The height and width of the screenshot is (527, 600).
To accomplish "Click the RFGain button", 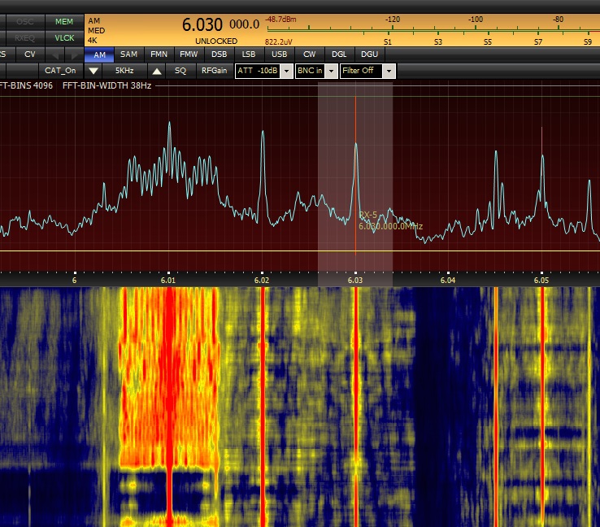I will pyautogui.click(x=215, y=71).
